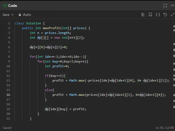175x131 pixels.
Task: Collapse the Code panel with the chevron
Action: 173,5
